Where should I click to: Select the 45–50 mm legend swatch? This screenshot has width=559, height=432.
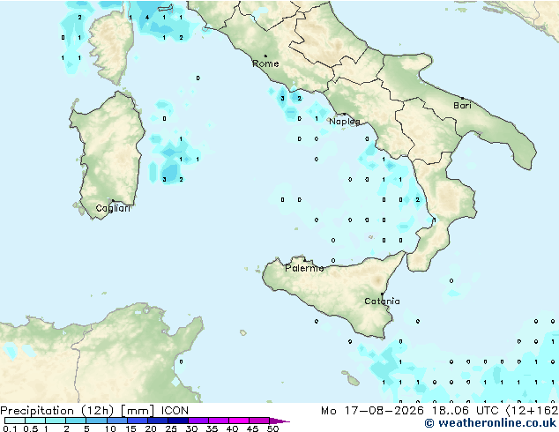point(259,421)
